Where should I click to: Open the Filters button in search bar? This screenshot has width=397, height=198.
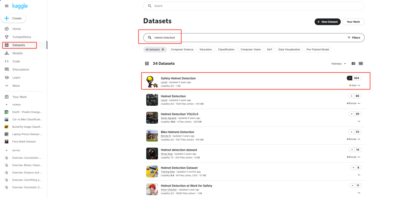point(354,38)
